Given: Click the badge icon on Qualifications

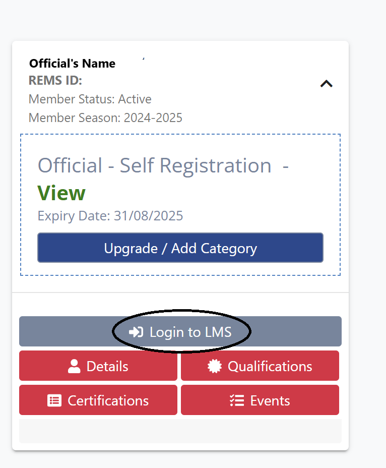Looking at the screenshot, I should click(215, 366).
